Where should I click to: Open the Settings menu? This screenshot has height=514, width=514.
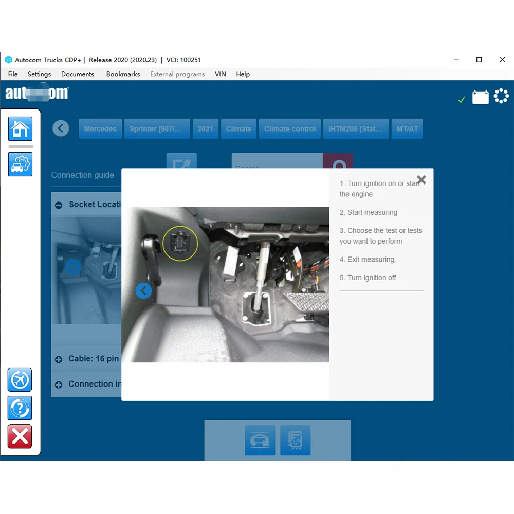40,74
